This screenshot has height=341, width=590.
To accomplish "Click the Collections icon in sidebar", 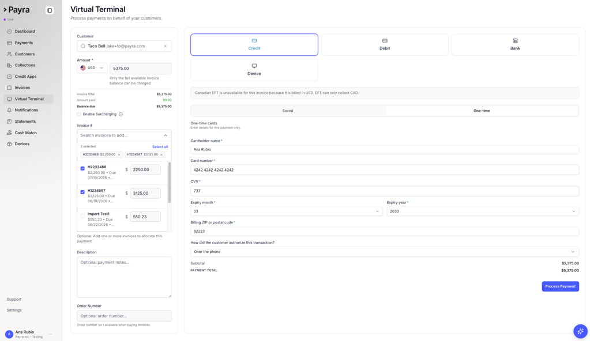I will point(9,66).
